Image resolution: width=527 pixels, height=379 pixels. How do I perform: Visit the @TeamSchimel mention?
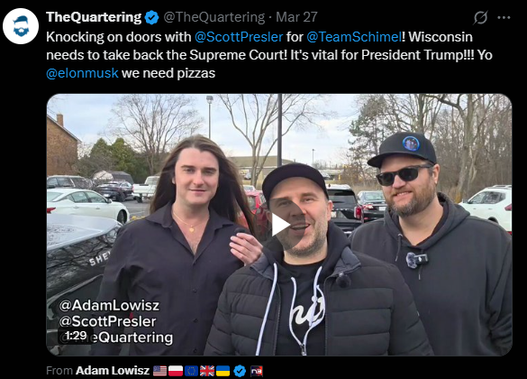[354, 37]
